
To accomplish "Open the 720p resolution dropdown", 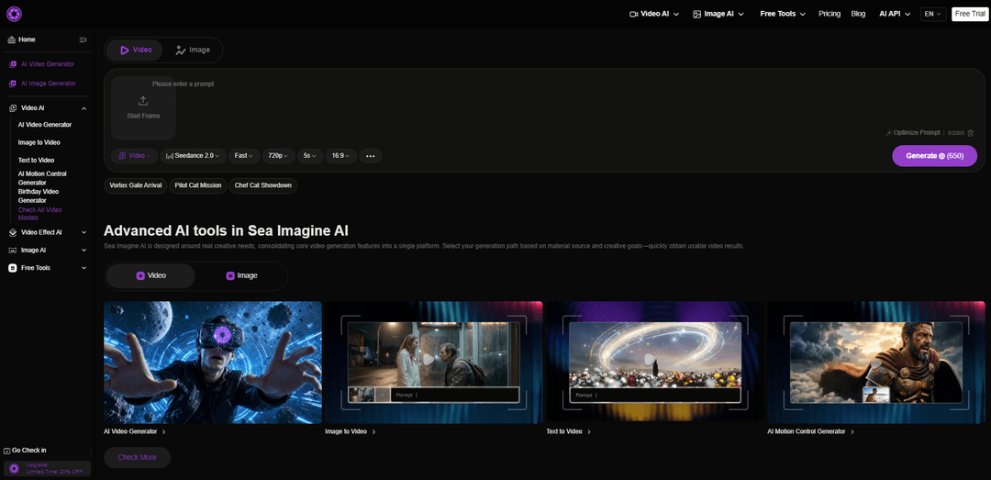I will 279,156.
